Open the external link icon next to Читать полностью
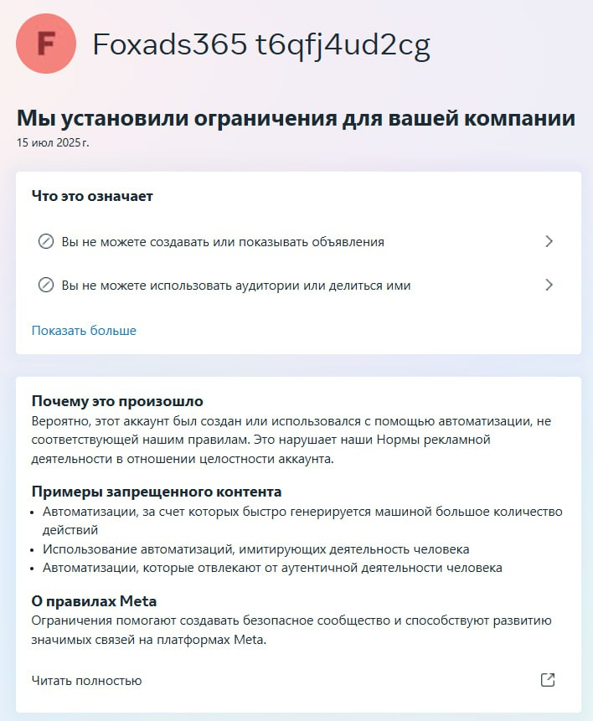 pos(548,680)
